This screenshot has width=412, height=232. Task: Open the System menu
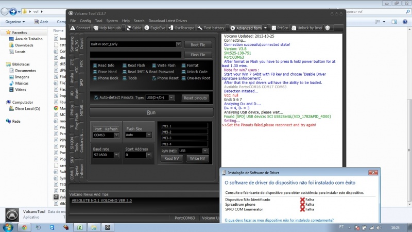click(112, 21)
